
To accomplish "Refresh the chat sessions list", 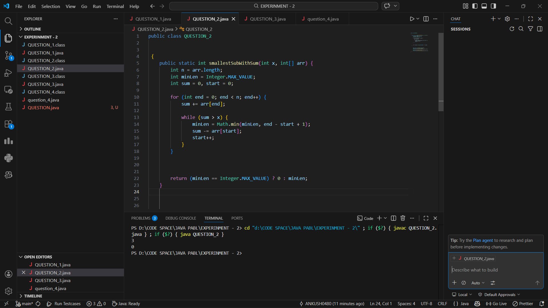I will pos(512,29).
